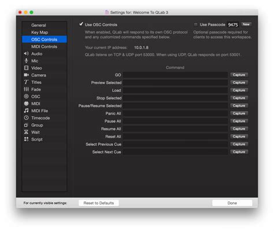Screen dimensions: 274x231
Task: Click the Command column header
Action: (175, 68)
